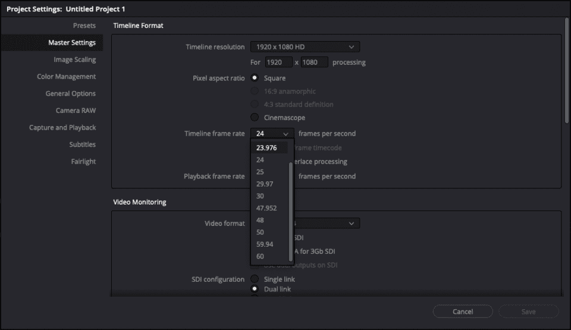Select 30 frame rate option
This screenshot has width=571, height=330.
point(270,196)
